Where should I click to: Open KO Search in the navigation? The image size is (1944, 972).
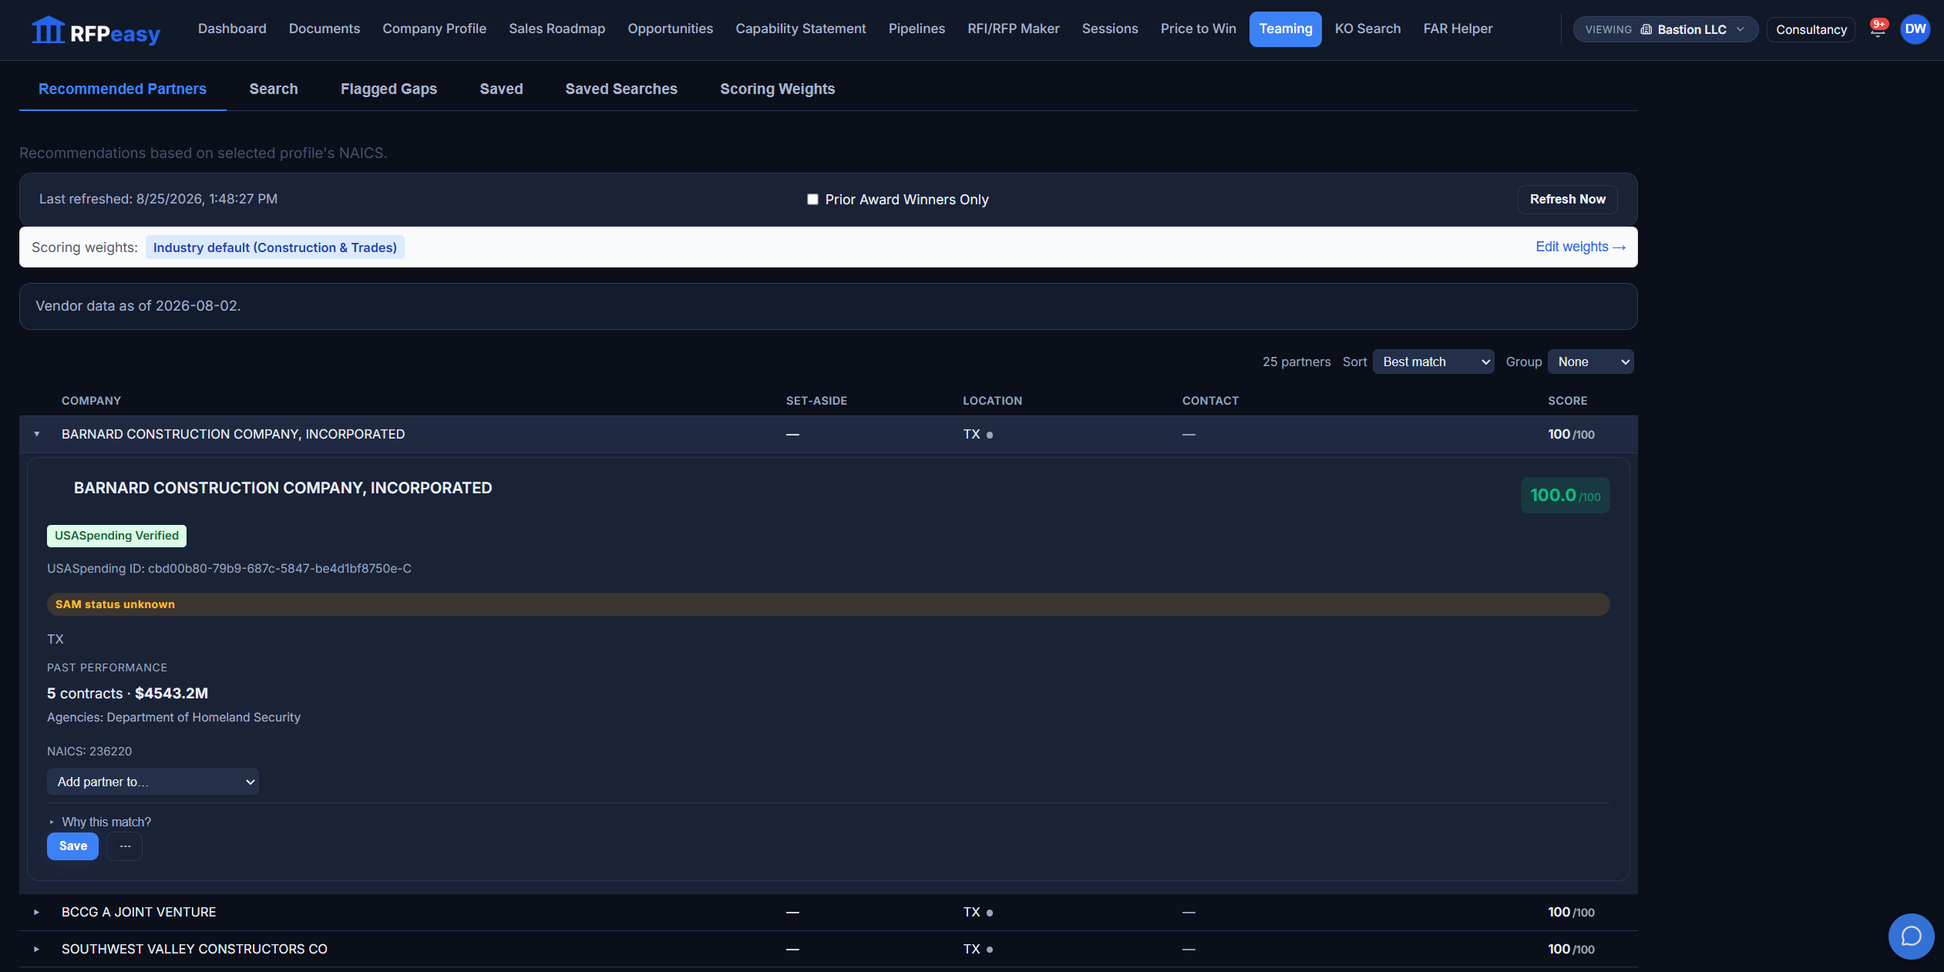click(x=1367, y=29)
